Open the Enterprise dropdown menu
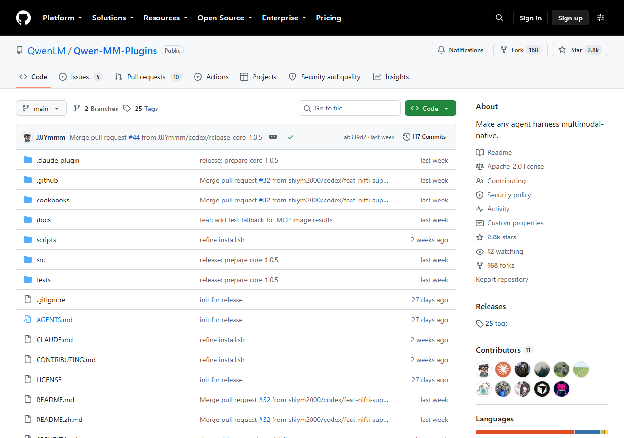Image resolution: width=624 pixels, height=438 pixels. coord(284,18)
